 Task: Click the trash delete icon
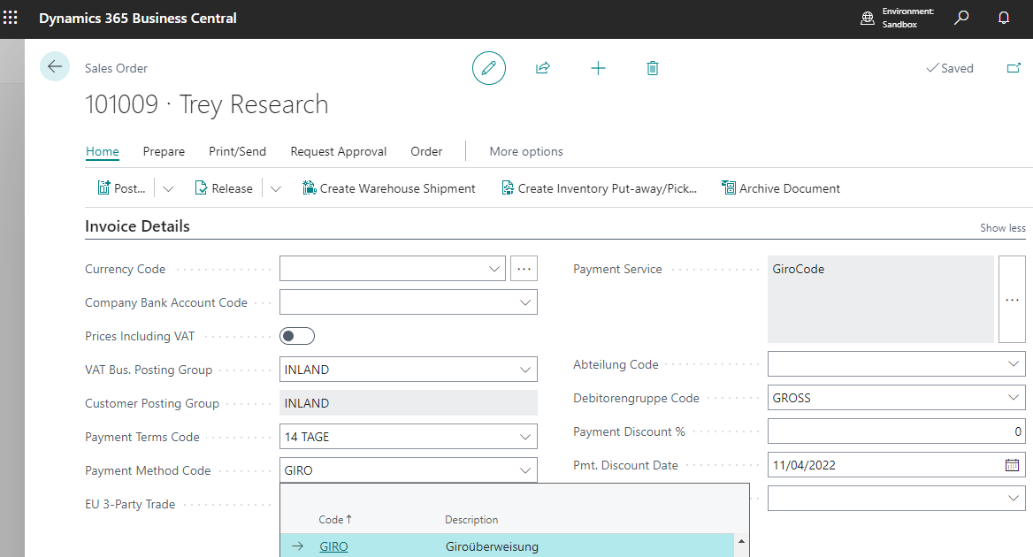(653, 68)
